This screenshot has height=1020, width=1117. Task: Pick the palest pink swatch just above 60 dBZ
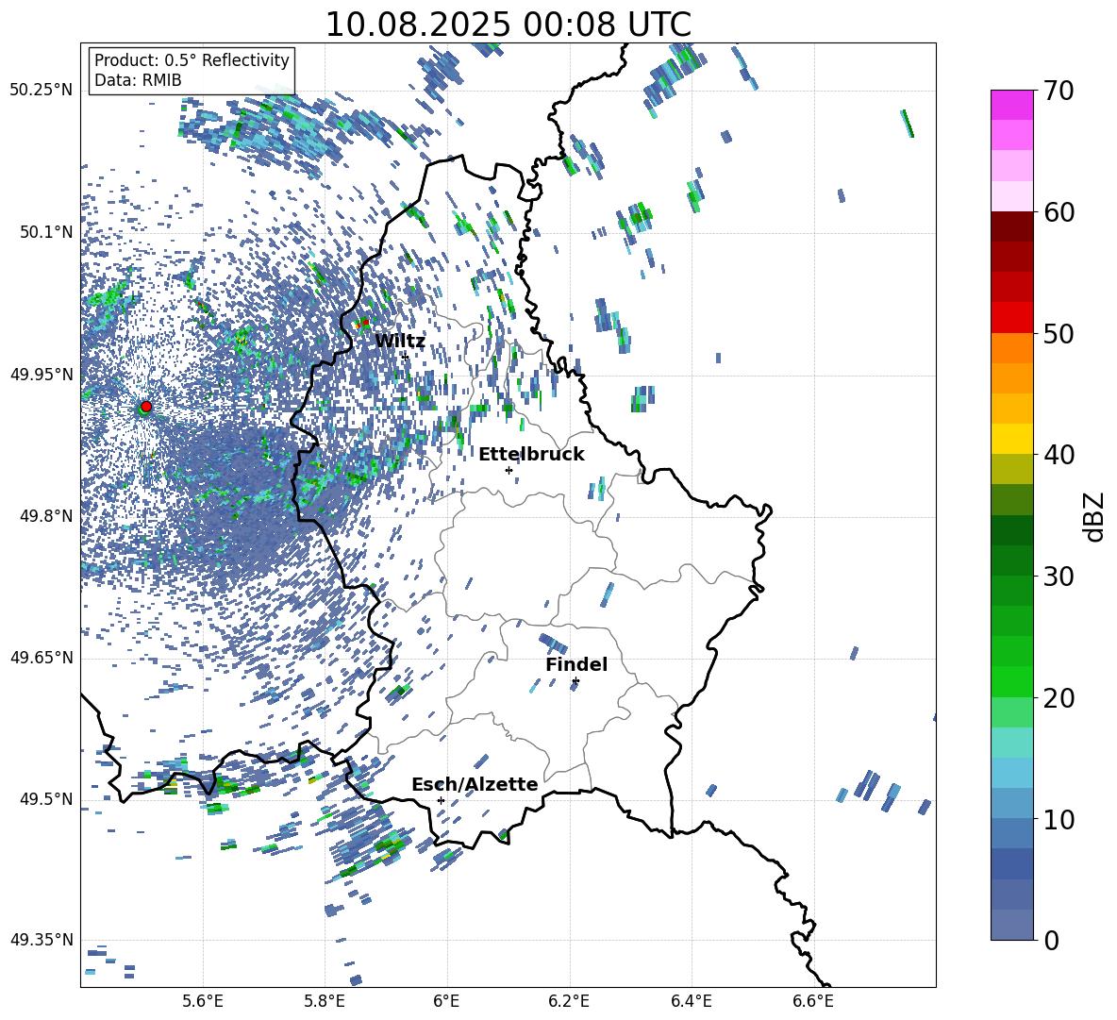coord(1011,196)
